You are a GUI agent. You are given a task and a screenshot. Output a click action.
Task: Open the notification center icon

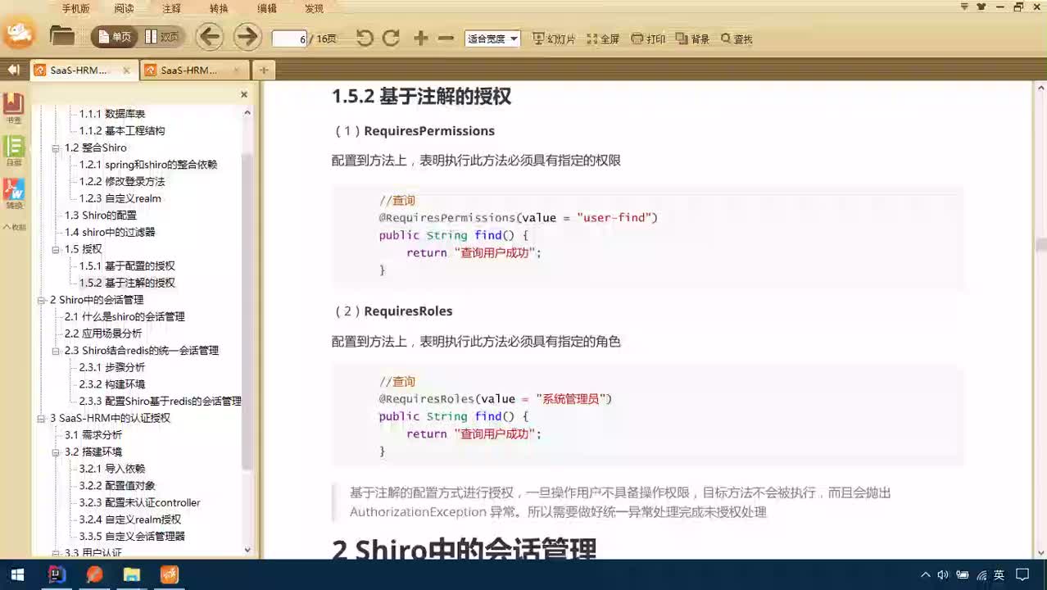[1023, 575]
